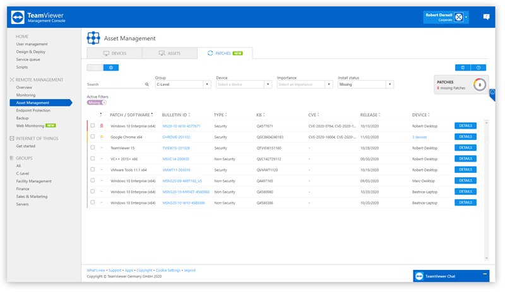Open the chat notifications icon in header
The width and height of the screenshot is (505, 292).
(x=486, y=17)
